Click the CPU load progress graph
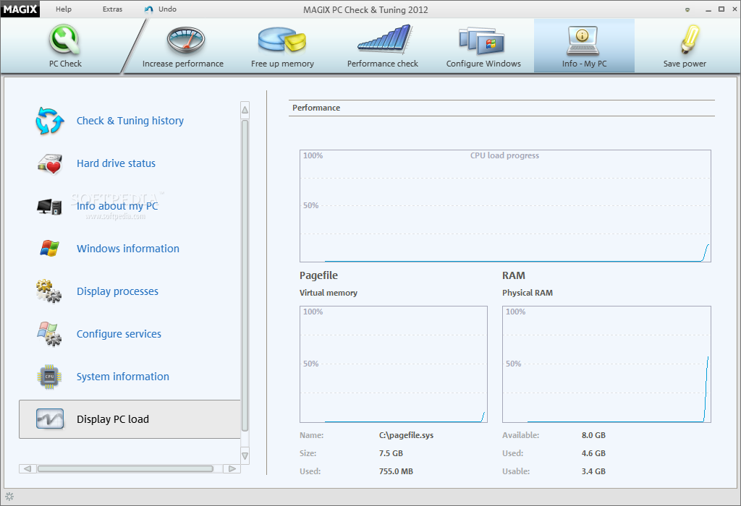This screenshot has height=506, width=741. [505, 206]
